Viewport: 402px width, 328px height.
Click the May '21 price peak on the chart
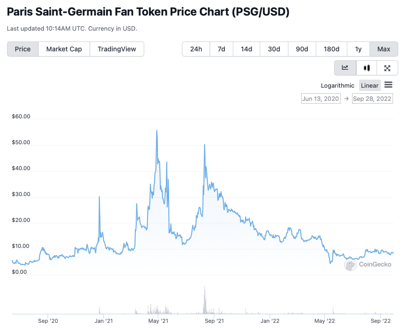coord(157,131)
